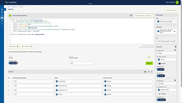The height and width of the screenshot is (103, 182).
Task: Click the Reset parameters button
Action: coord(149,57)
